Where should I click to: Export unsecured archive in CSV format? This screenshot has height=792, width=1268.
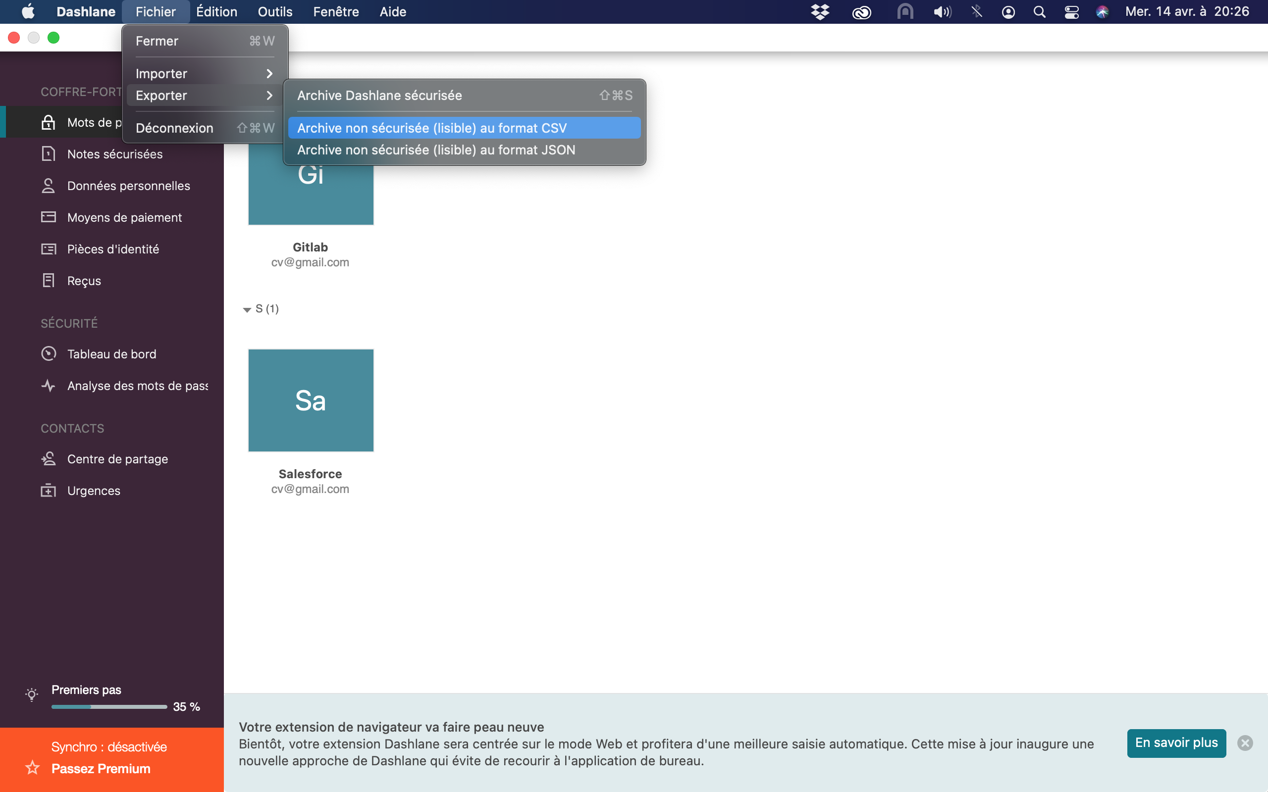click(464, 128)
